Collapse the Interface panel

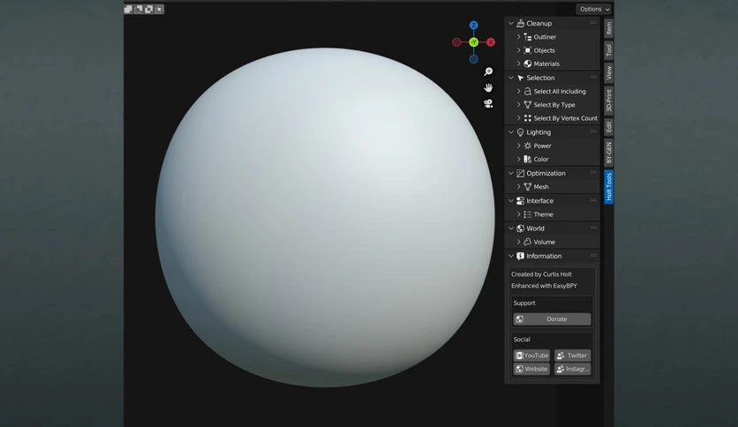coord(511,201)
